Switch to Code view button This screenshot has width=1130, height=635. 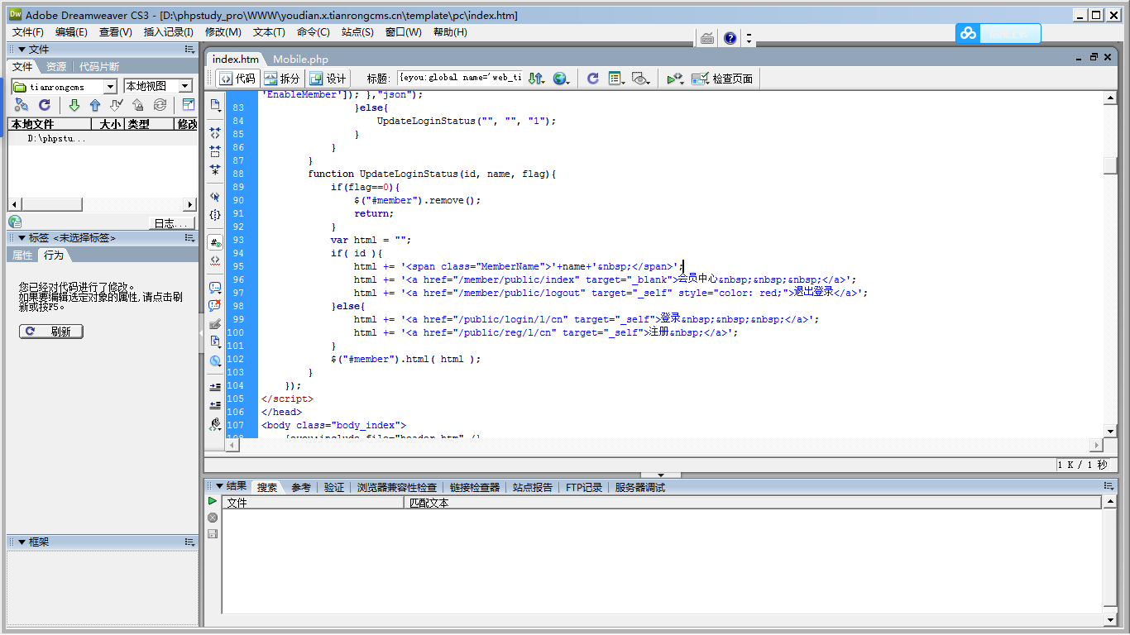(x=237, y=79)
